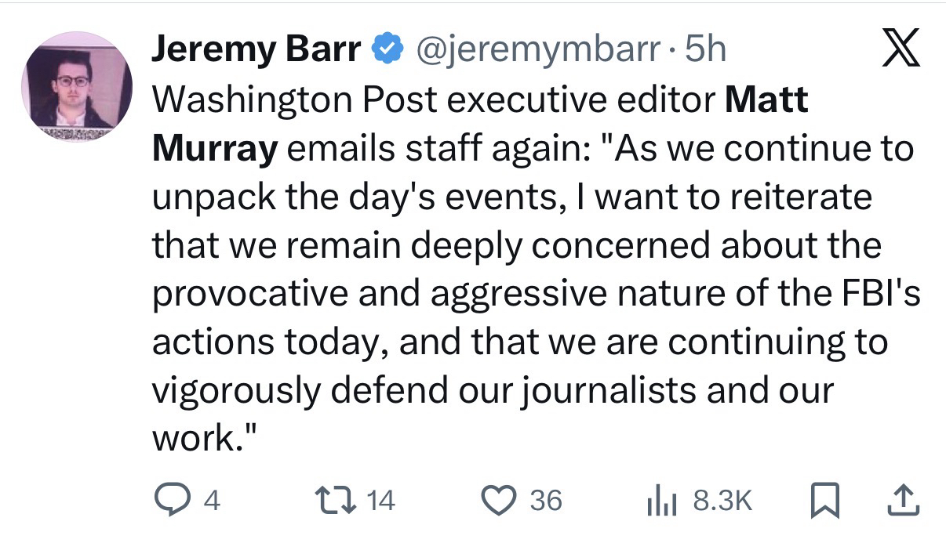Reply to Jeremy Barr's tweet via speech-bubble icon
The height and width of the screenshot is (543, 946).
[x=169, y=500]
